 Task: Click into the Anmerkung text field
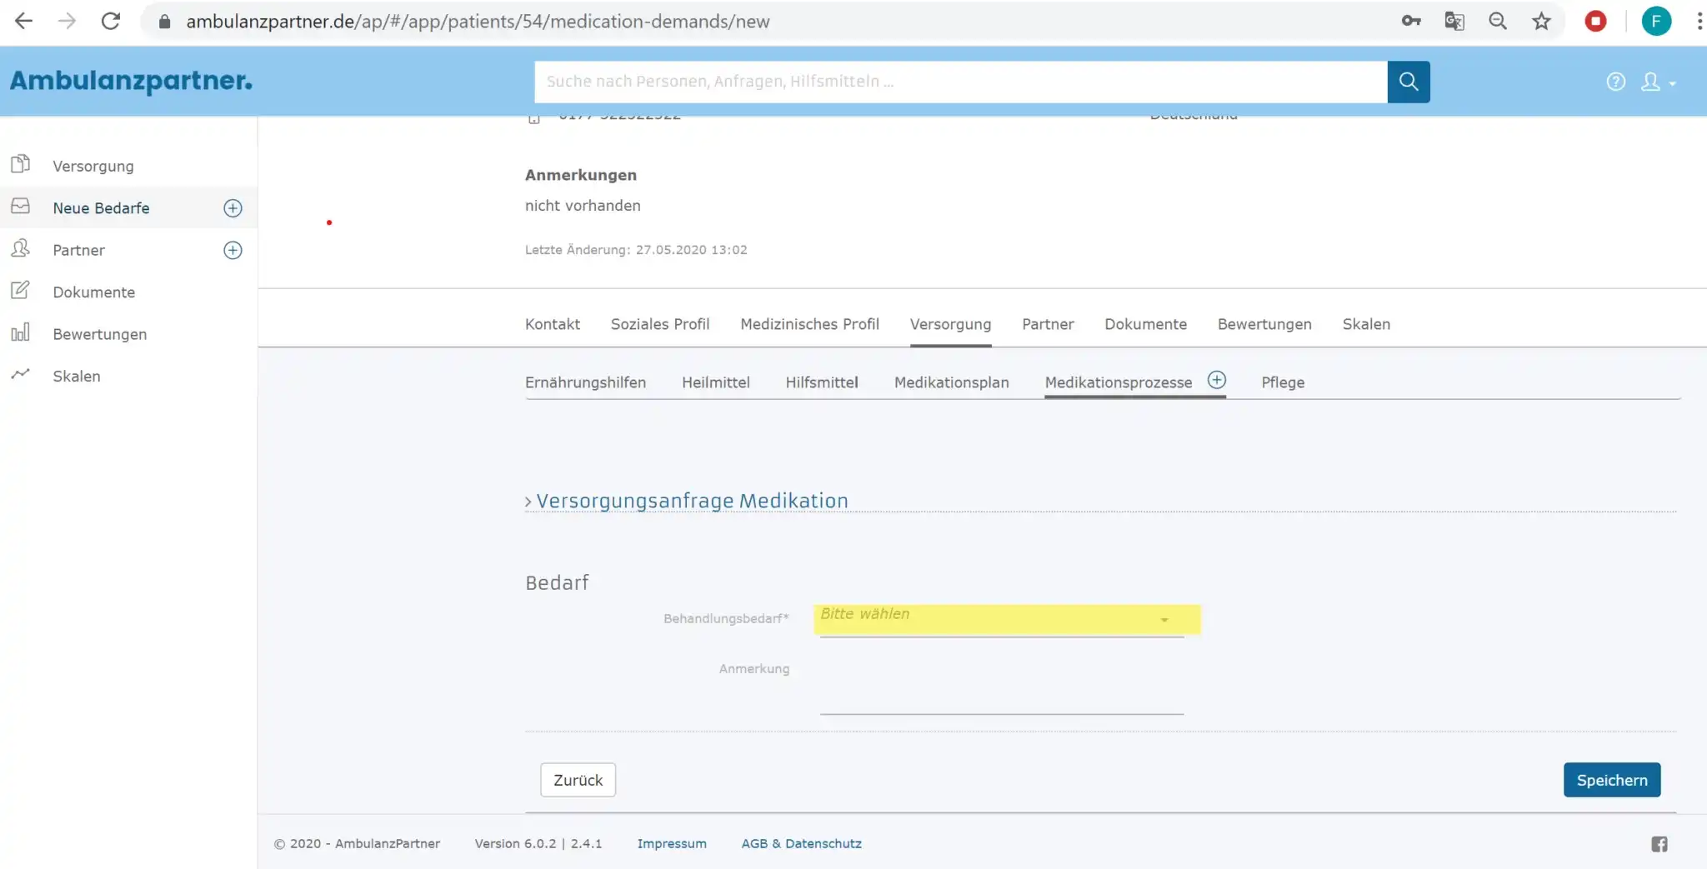tap(1001, 687)
